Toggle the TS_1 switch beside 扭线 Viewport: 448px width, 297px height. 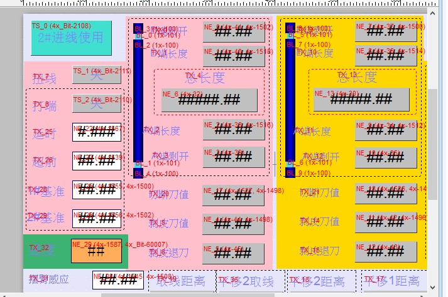coord(96,75)
